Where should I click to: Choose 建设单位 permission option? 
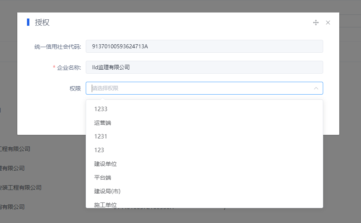tap(204, 164)
